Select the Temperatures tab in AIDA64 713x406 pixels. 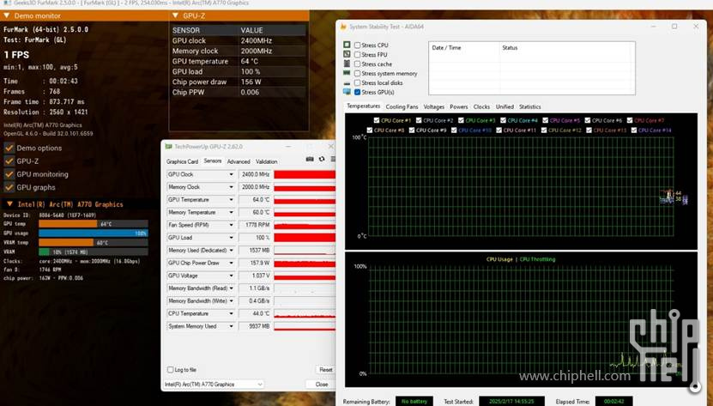[363, 106]
